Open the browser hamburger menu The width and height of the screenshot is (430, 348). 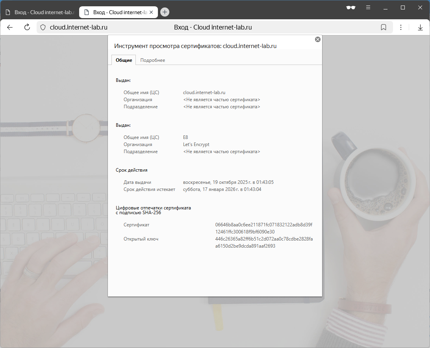coord(368,7)
